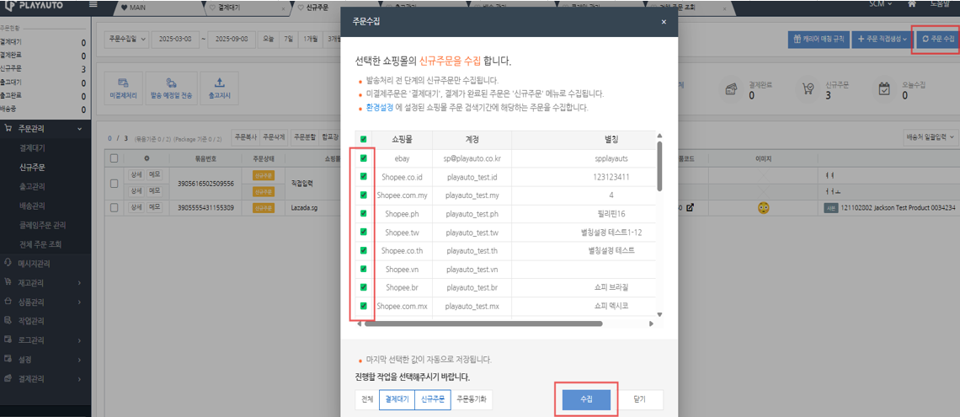Screen dimensions: 960x417
Task: Toggle the 결제대기 job option in dialog
Action: click(x=397, y=399)
